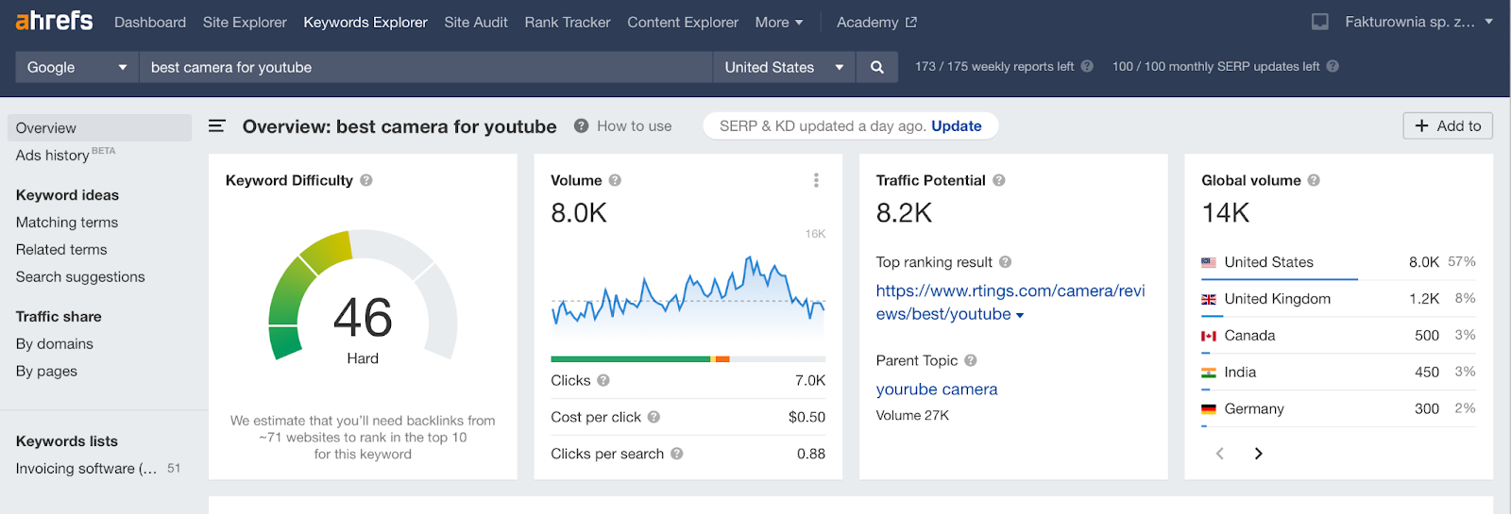Open the Fakturownia account dropdown
1511x514 pixels.
[1418, 22]
